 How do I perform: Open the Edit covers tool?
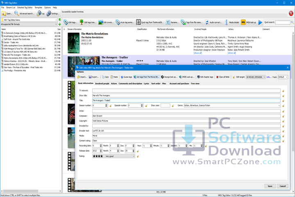pyautogui.click(x=106, y=23)
